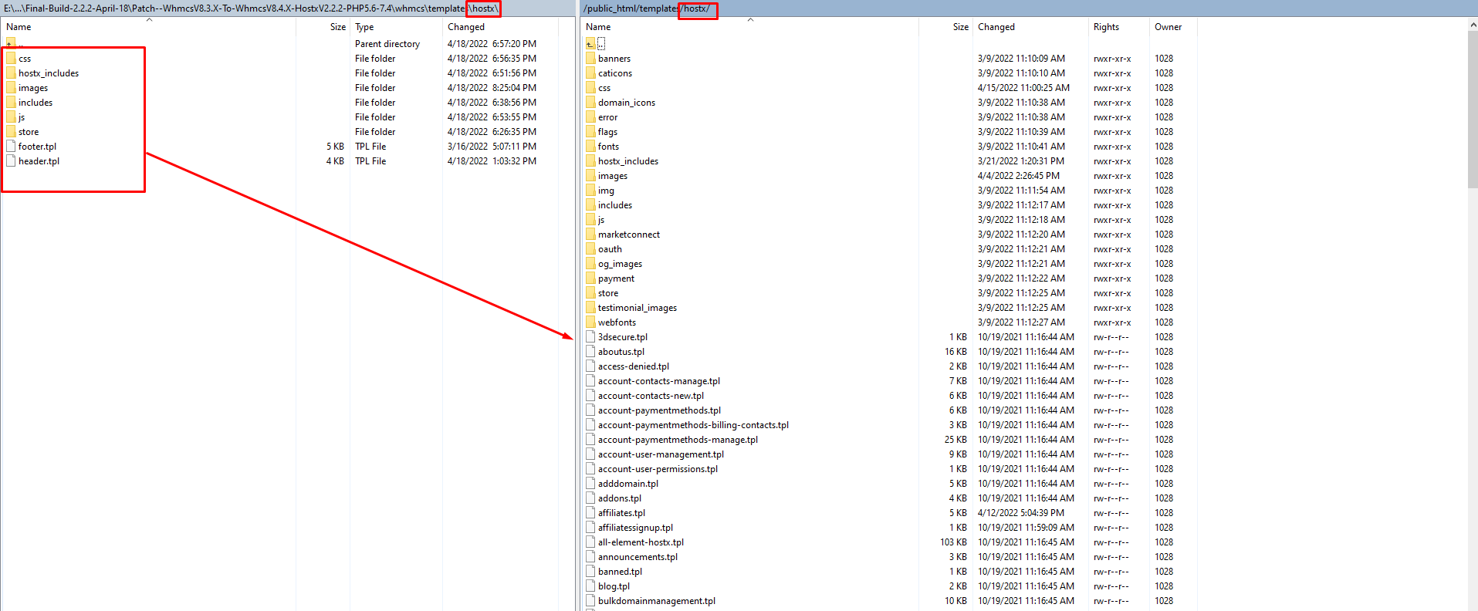The height and width of the screenshot is (611, 1478).
Task: Click the header.tpl file icon in left pane
Action: click(x=11, y=161)
